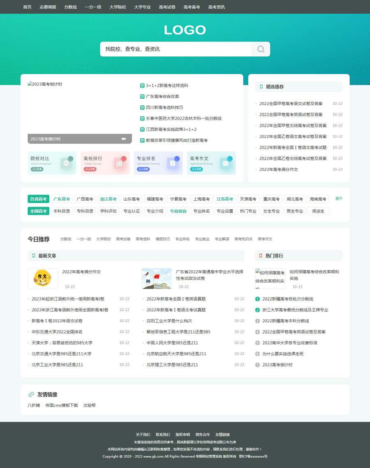Expand the province list with 展开
The image size is (370, 468).
point(339,199)
